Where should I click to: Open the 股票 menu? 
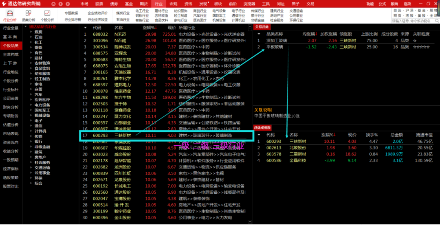pyautogui.click(x=99, y=4)
